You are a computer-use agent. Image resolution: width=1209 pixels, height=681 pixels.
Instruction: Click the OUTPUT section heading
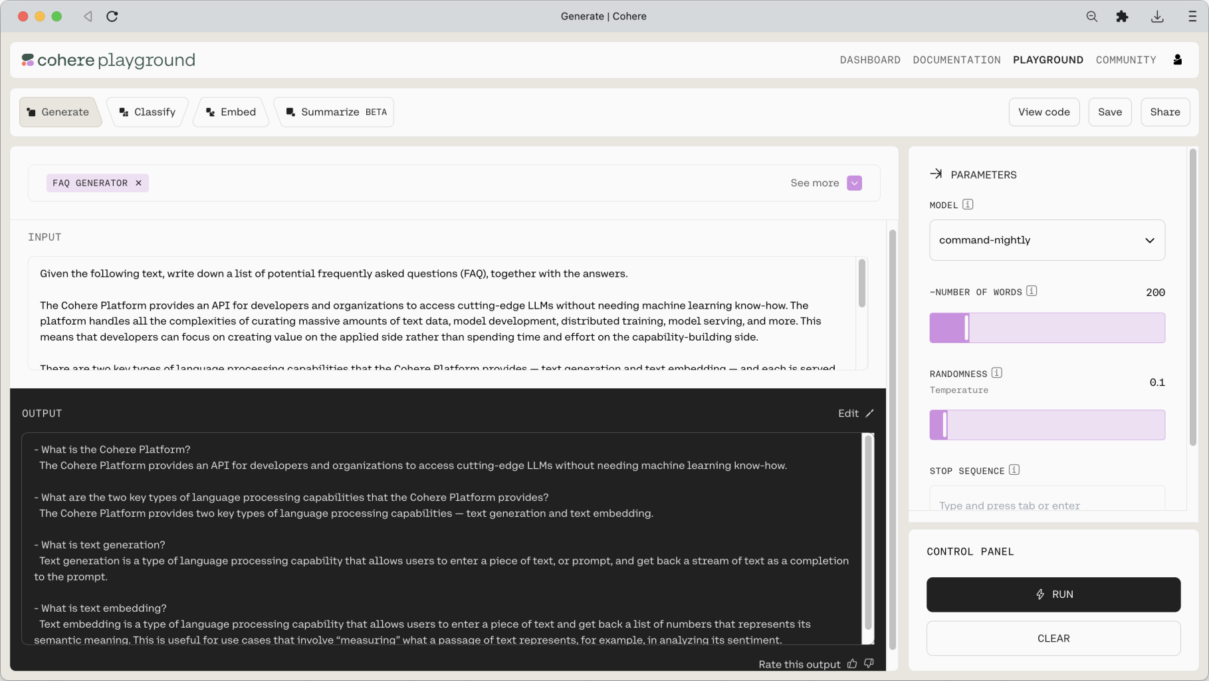(x=42, y=413)
